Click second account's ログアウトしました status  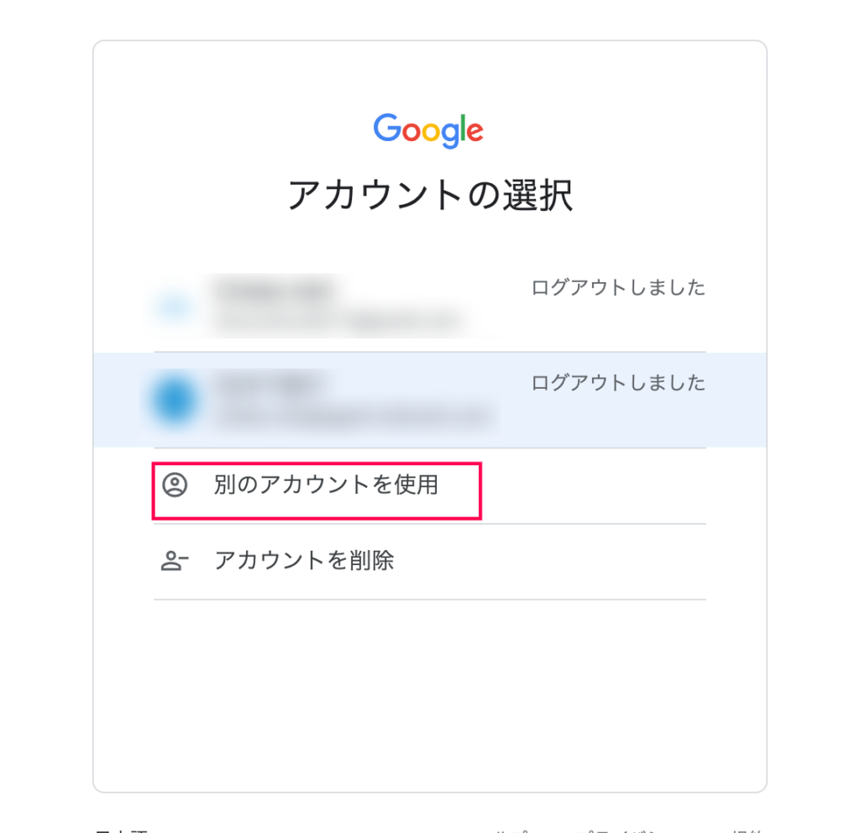pos(618,382)
